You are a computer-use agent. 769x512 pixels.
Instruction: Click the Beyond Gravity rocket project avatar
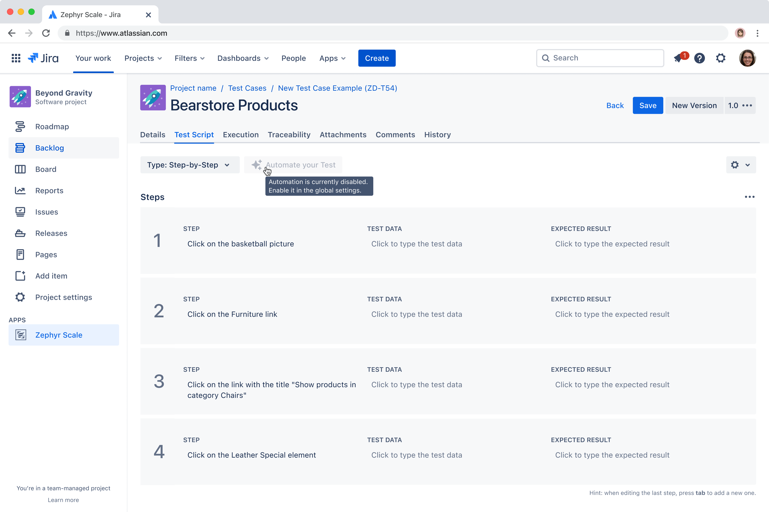pos(20,97)
